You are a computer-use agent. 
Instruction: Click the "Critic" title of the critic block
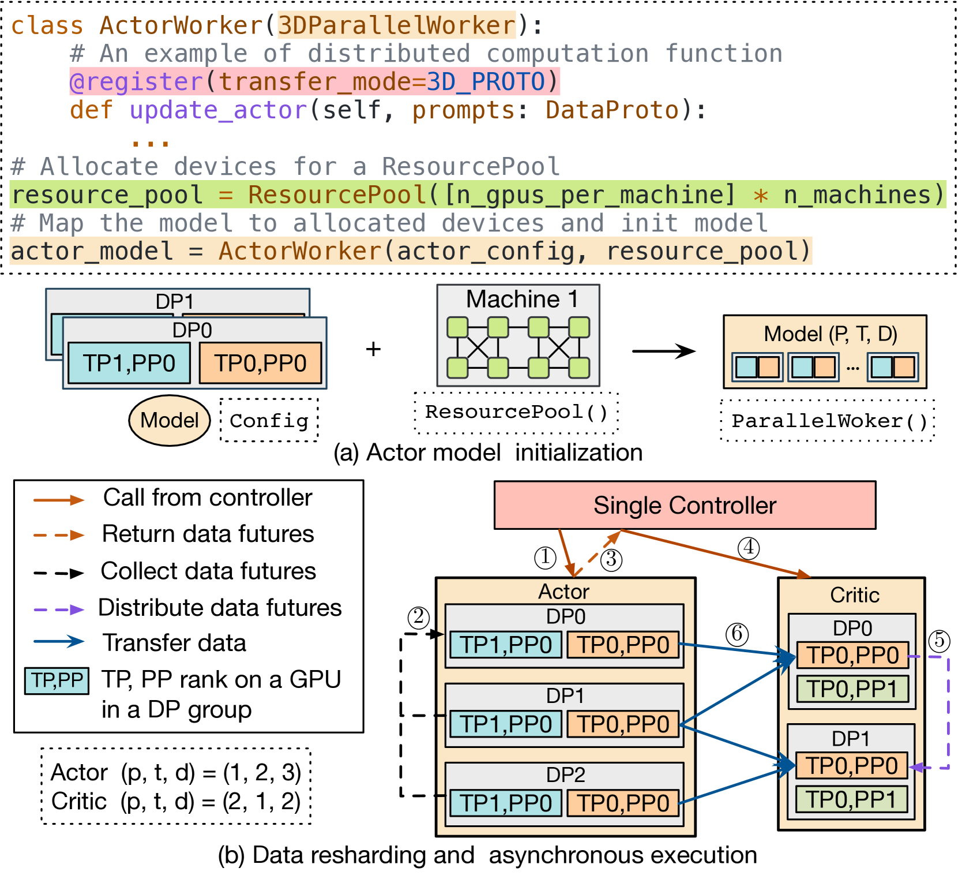tap(855, 595)
